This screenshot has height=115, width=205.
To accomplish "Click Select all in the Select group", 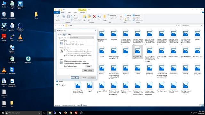I will point(136,15).
